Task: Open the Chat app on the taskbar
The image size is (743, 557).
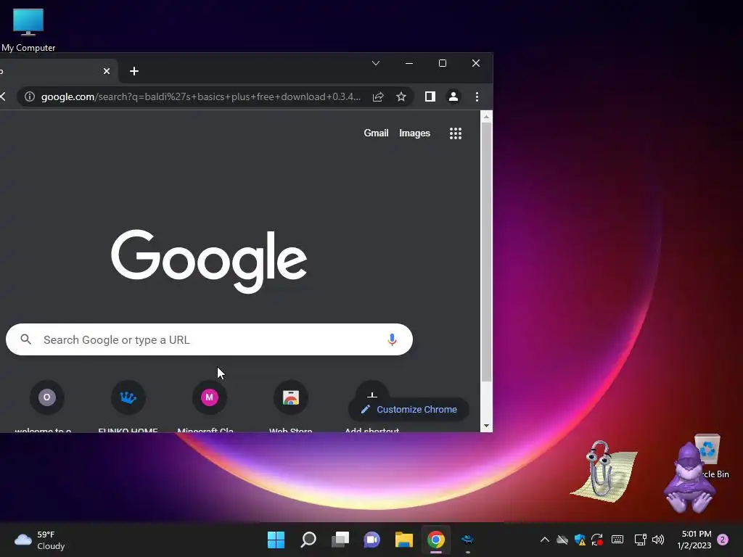Action: [x=372, y=540]
